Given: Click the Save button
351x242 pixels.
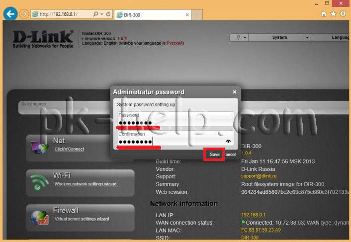Looking at the screenshot, I should point(214,155).
